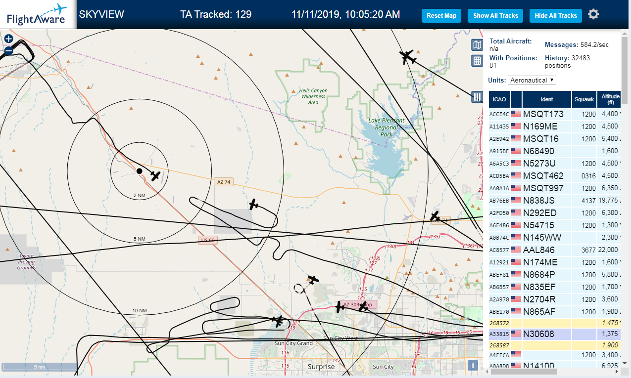631x378 pixels.
Task: Open the map layer selector icon
Action: click(x=477, y=45)
